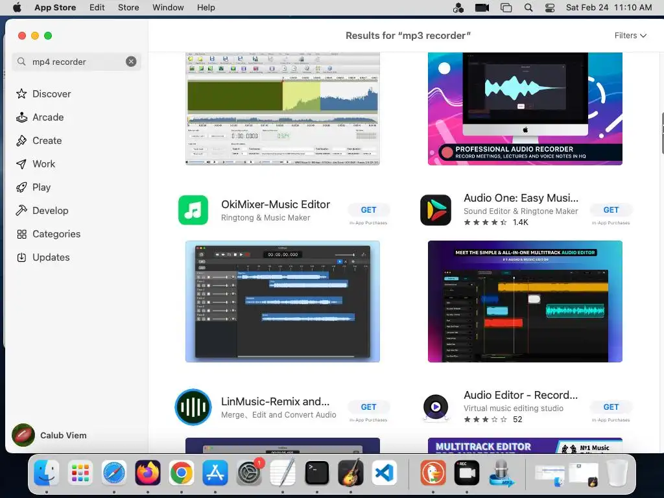
Task: Launch Firefox from the Dock
Action: click(x=148, y=473)
